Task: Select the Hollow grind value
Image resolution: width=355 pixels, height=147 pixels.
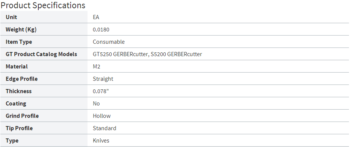Action: [x=102, y=116]
